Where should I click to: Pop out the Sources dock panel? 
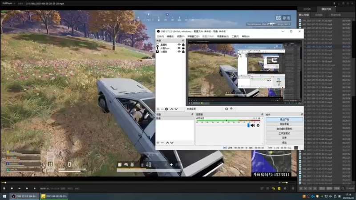183,40
